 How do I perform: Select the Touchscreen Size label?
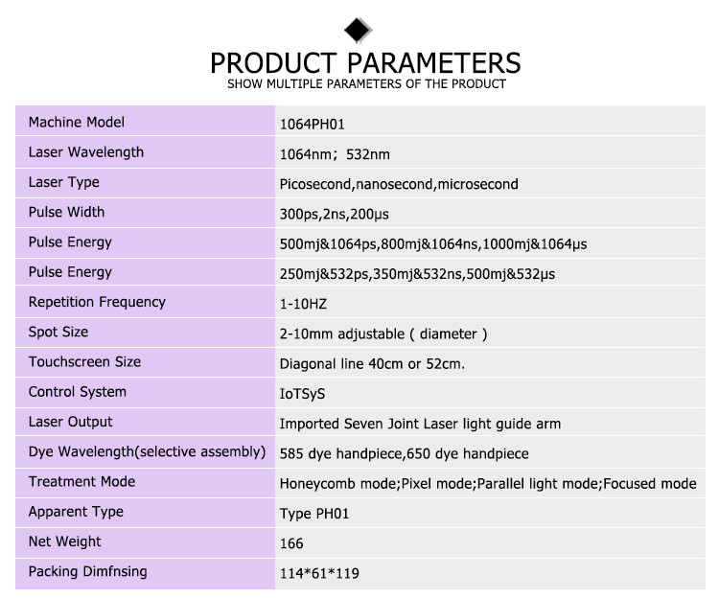click(x=84, y=361)
